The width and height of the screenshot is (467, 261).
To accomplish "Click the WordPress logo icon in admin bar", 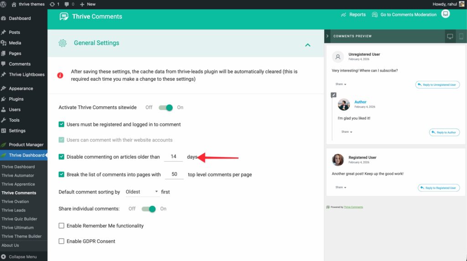I will (x=4, y=4).
